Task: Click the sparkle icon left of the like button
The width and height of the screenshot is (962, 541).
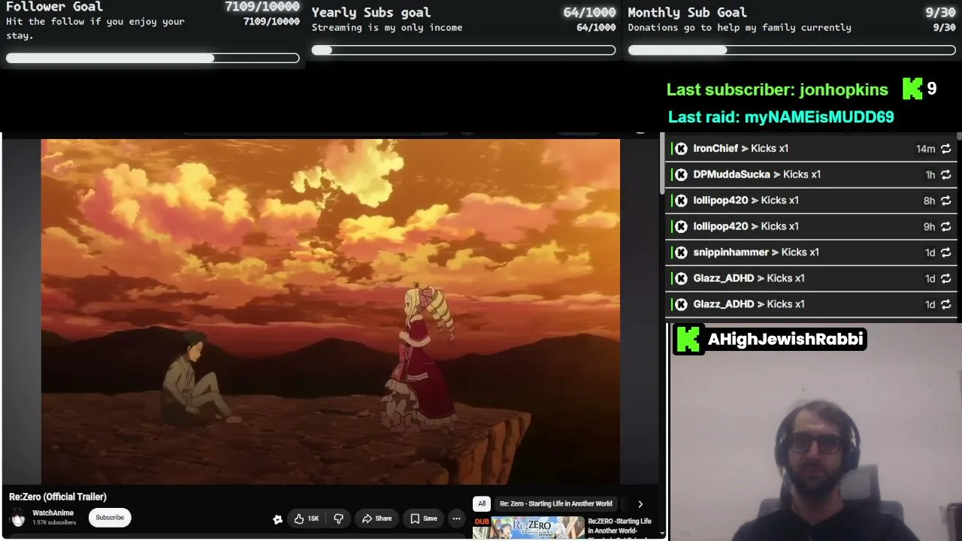Action: pyautogui.click(x=277, y=518)
